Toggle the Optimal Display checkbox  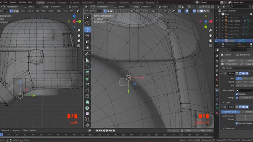(237, 123)
